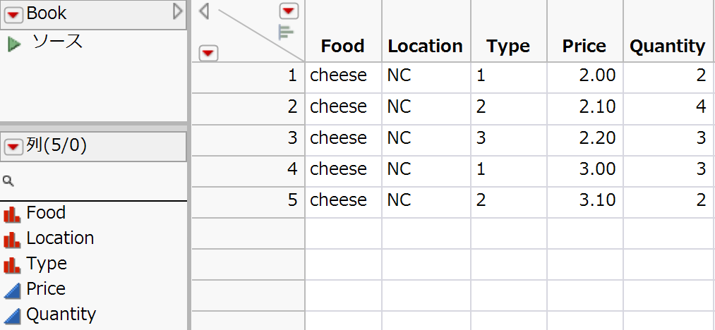Click the nominal icon next to Food
The image size is (715, 330).
(x=12, y=214)
